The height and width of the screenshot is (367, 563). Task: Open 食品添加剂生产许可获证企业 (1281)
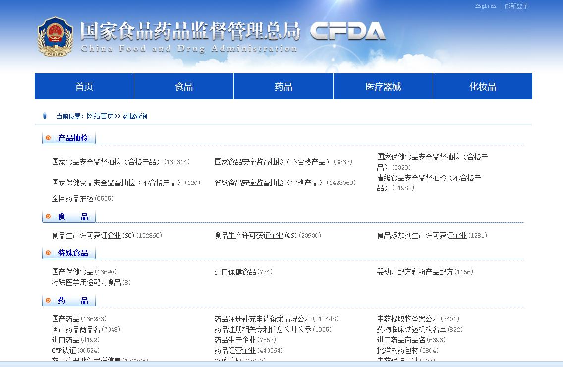[432, 235]
